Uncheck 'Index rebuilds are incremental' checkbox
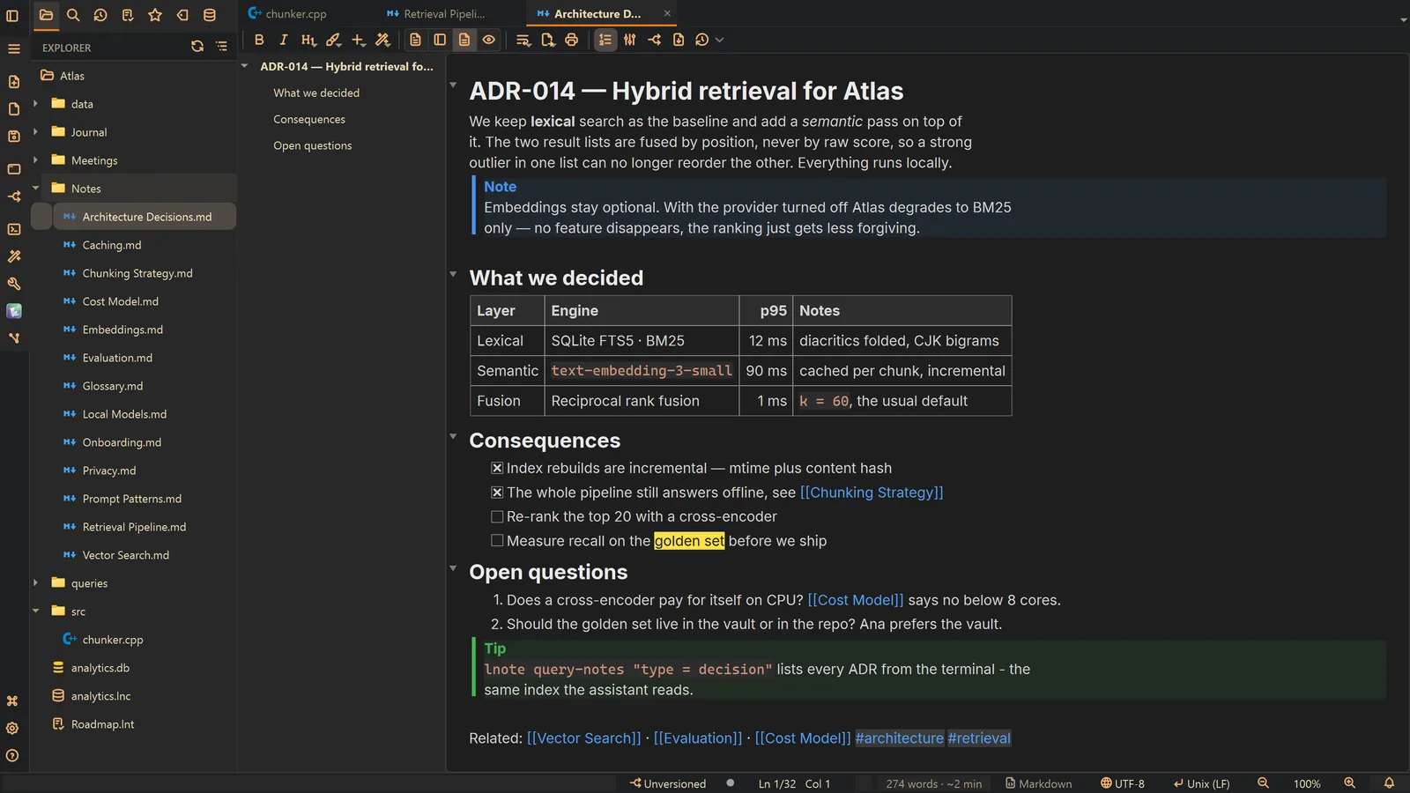This screenshot has width=1410, height=793. click(497, 469)
